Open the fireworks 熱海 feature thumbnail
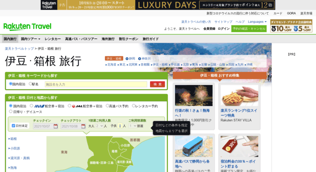The width and height of the screenshot is (316, 172). click(194, 96)
